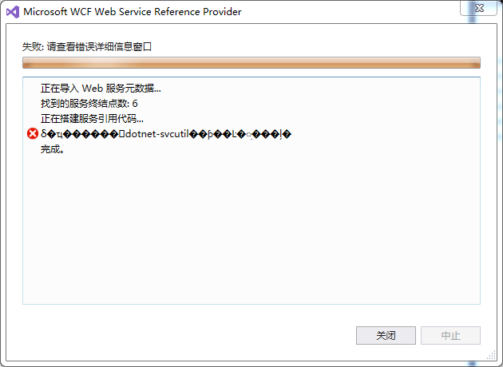This screenshot has width=503, height=367.
Task: Click the garbled characters ending the error message
Action: 240,134
